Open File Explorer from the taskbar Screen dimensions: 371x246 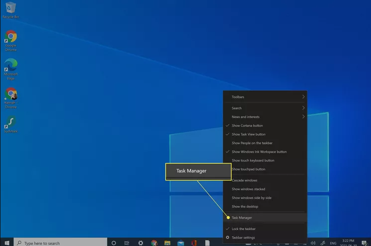[x=167, y=243]
